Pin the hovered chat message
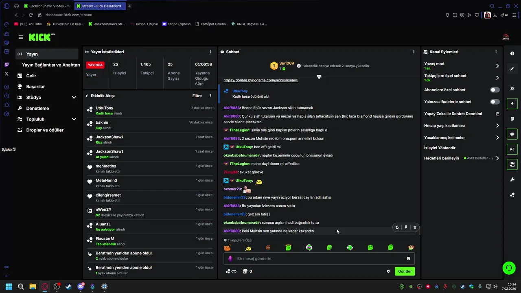521x293 pixels. 406,227
